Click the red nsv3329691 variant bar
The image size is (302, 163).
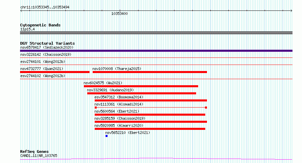point(141,93)
